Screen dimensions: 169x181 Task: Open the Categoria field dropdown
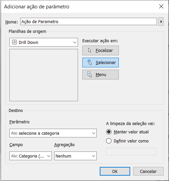[30, 156]
